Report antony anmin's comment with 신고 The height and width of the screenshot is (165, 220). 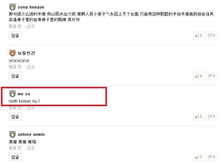tap(30, 148)
